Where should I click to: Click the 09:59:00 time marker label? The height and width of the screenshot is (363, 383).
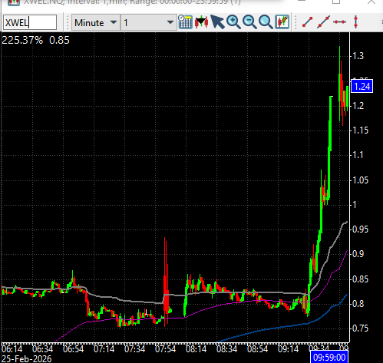(x=329, y=357)
